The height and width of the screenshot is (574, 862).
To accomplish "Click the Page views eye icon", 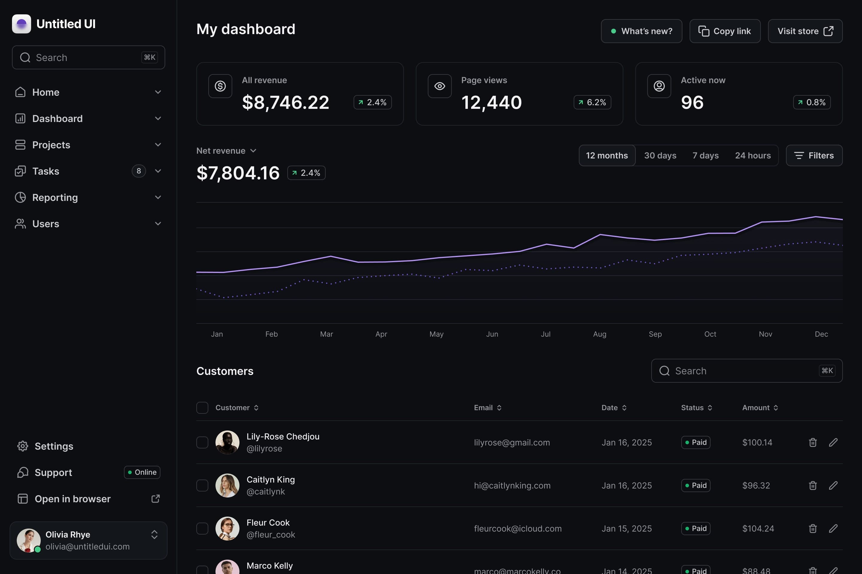I will coord(440,86).
